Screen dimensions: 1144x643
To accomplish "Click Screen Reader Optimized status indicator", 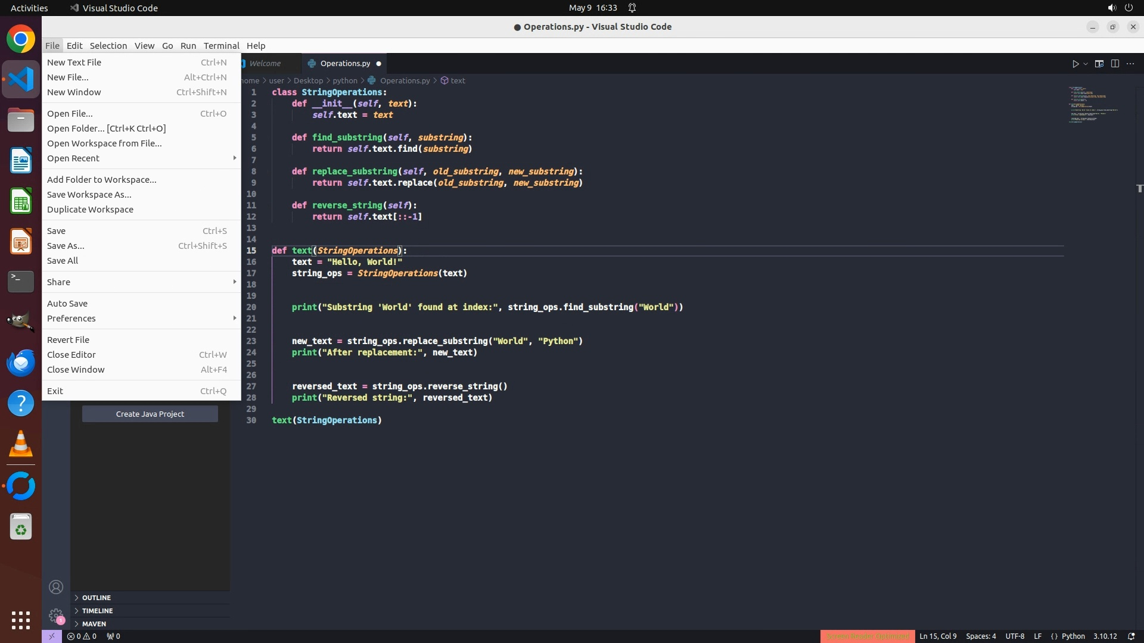I will click(867, 636).
